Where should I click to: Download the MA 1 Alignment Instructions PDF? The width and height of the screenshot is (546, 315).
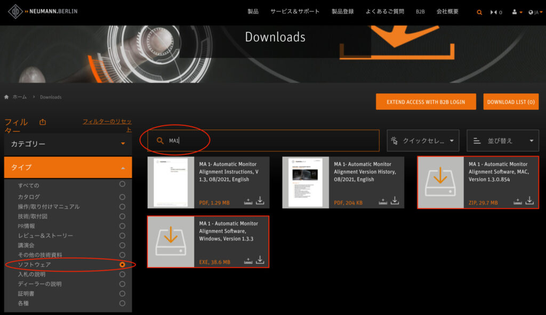[260, 200]
